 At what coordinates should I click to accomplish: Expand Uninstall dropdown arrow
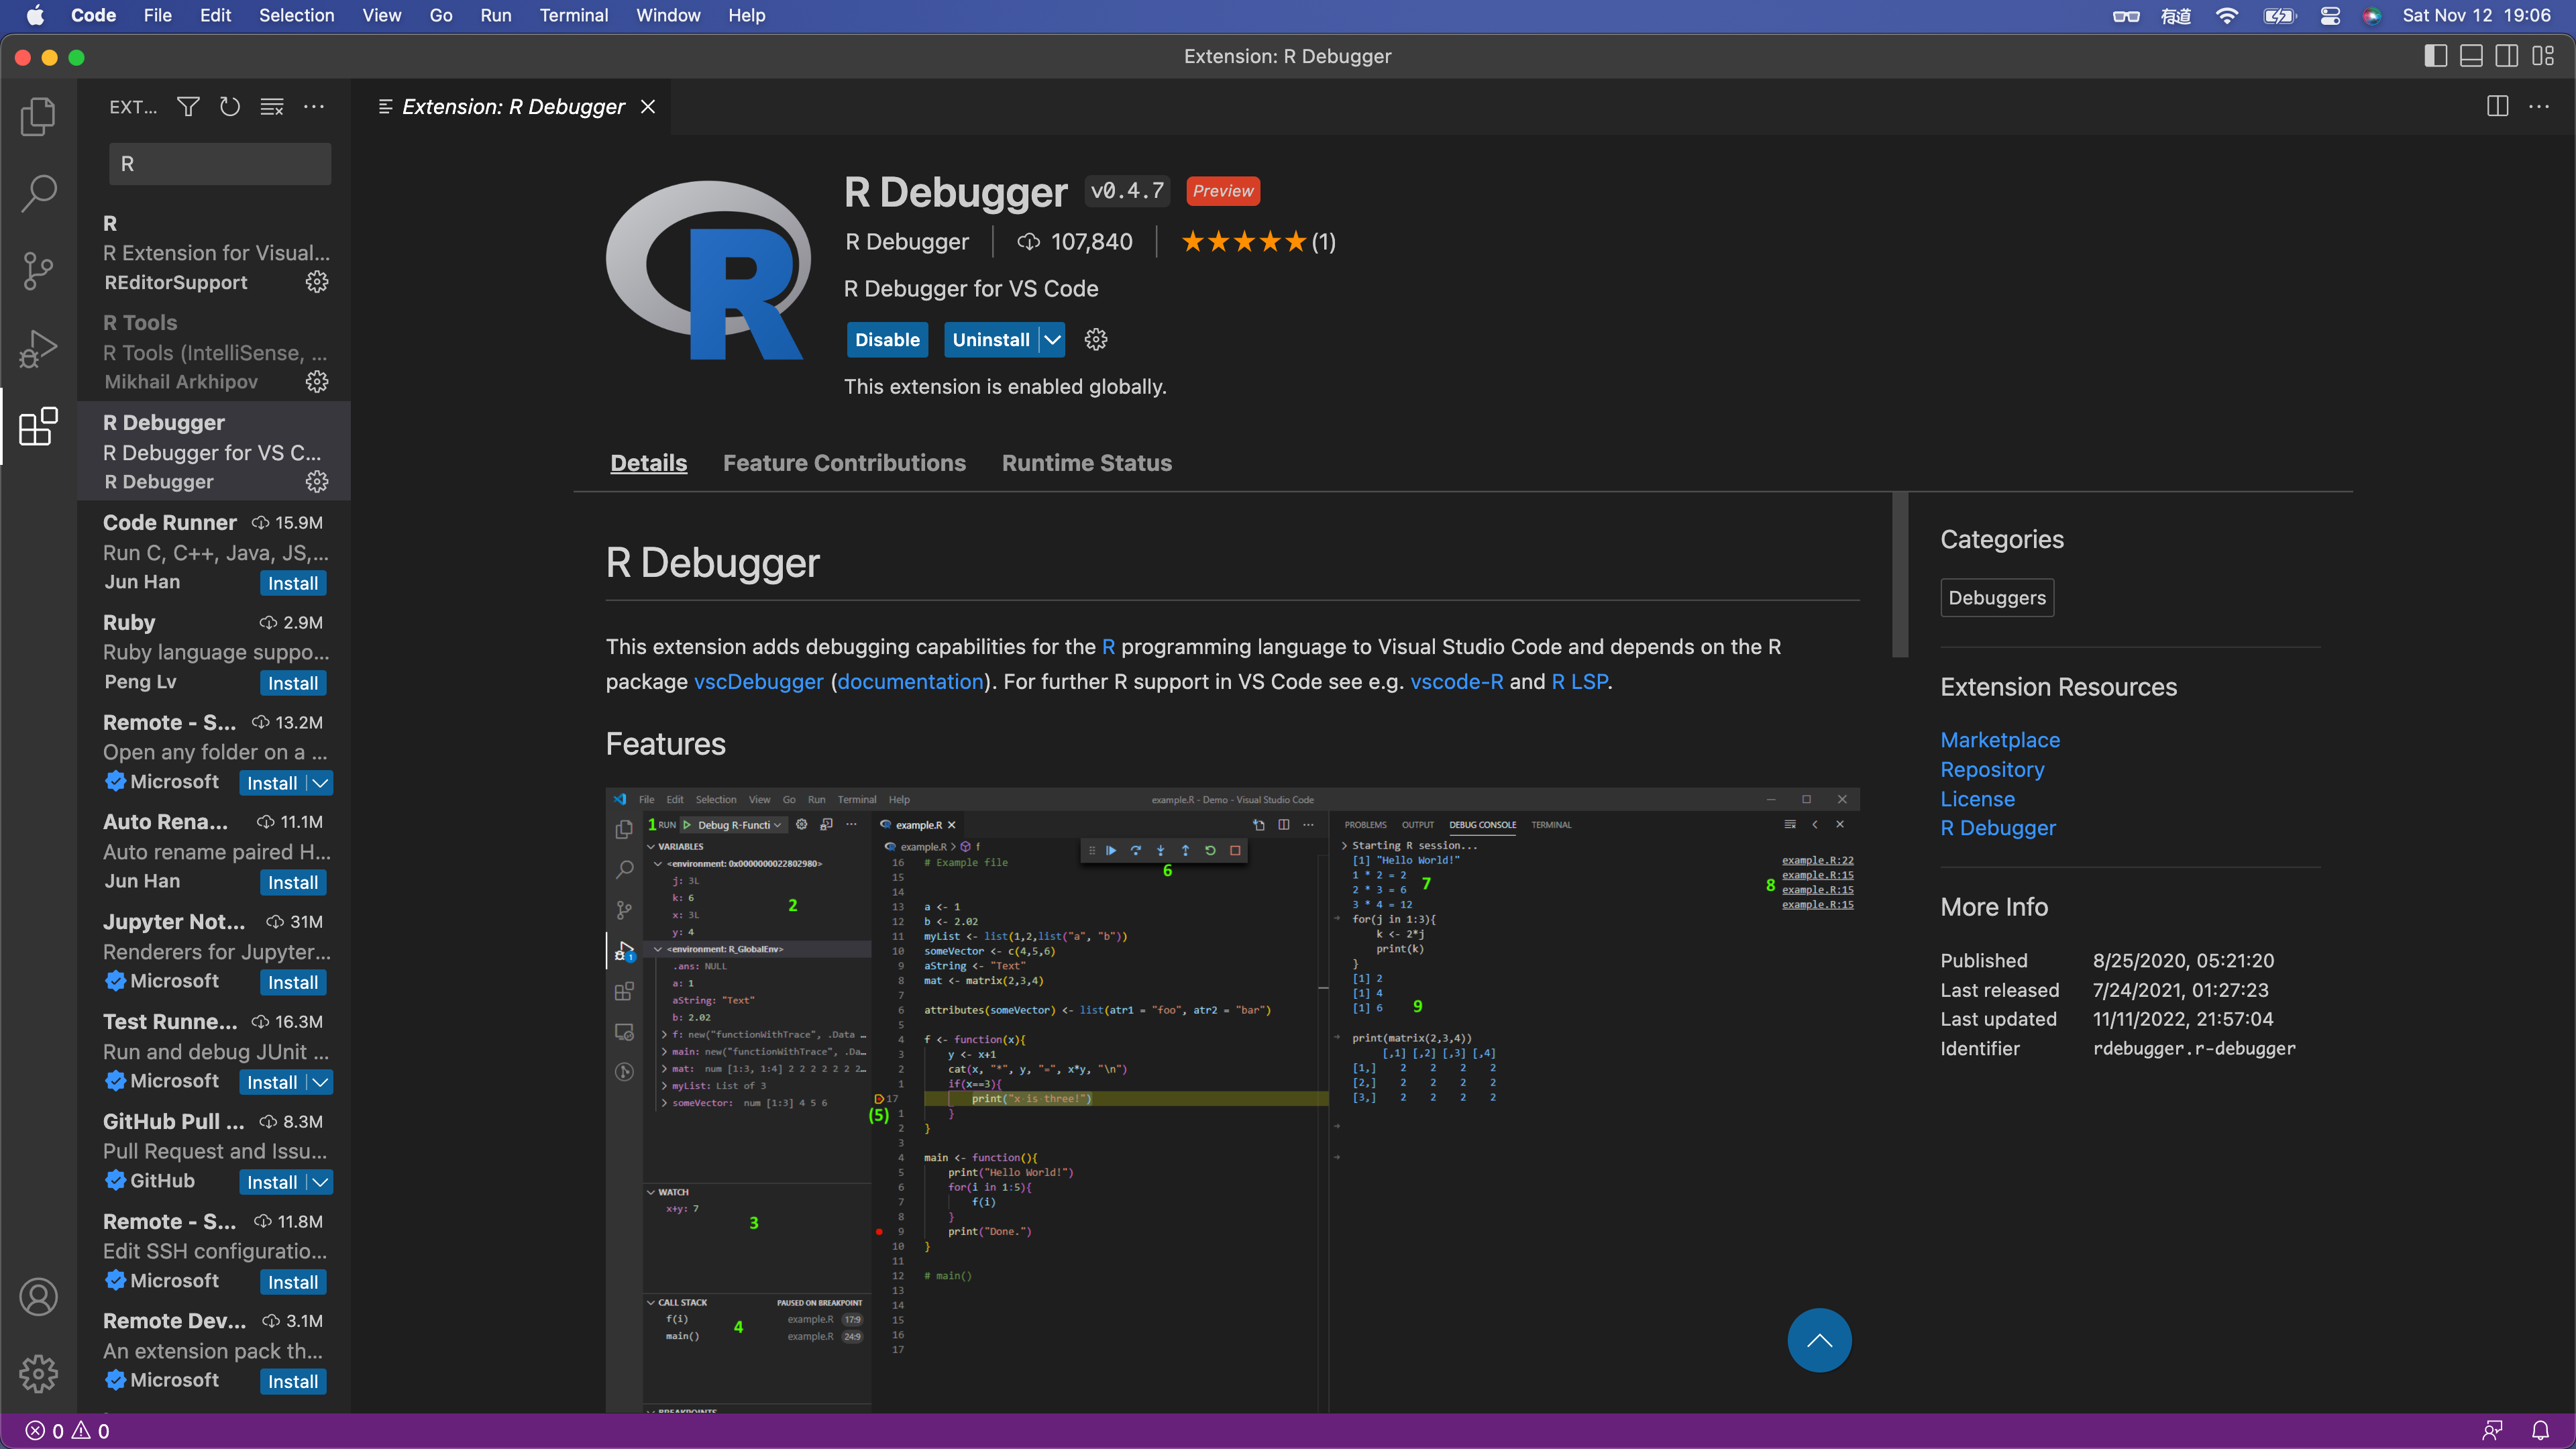(1052, 340)
